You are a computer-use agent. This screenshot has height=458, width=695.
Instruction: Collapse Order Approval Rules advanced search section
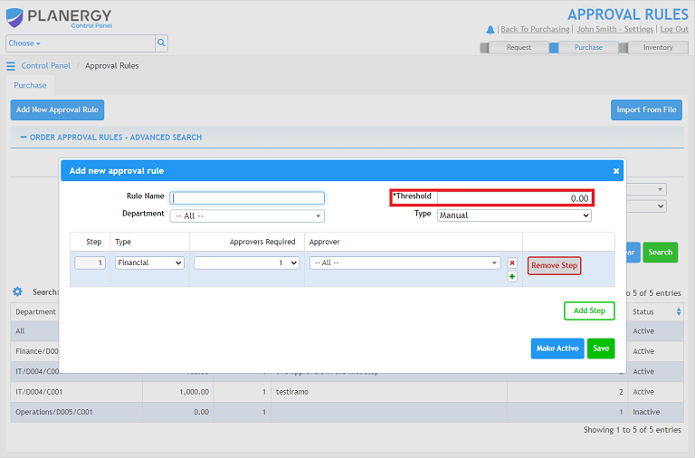[x=24, y=138]
